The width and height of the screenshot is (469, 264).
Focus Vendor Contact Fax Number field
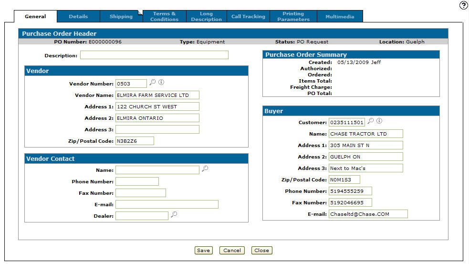pyautogui.click(x=141, y=193)
